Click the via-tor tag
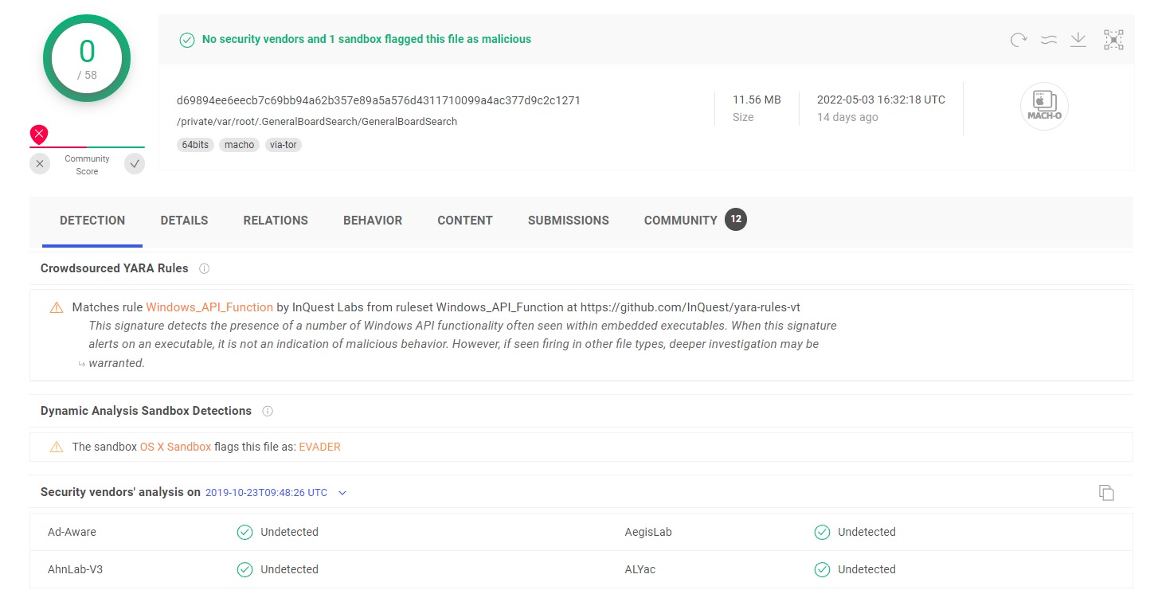 (x=284, y=145)
